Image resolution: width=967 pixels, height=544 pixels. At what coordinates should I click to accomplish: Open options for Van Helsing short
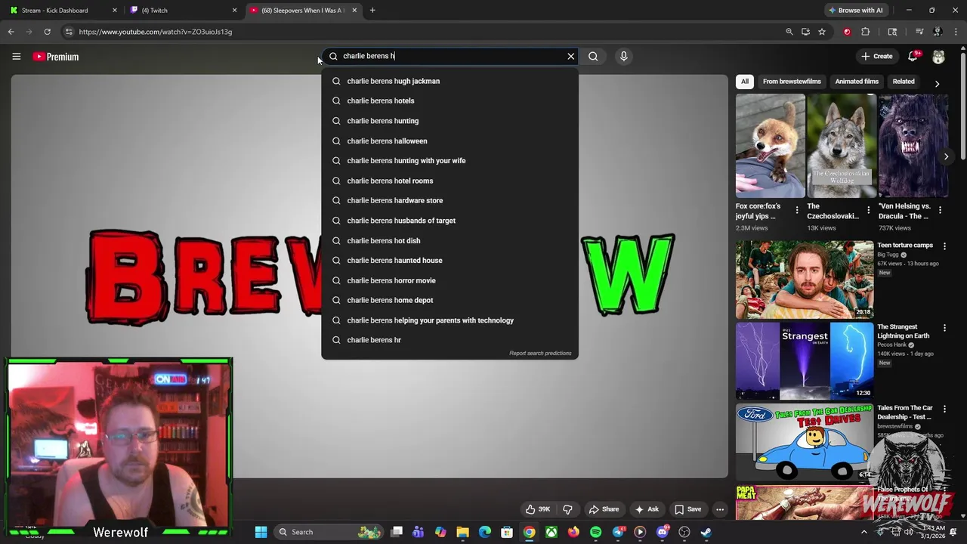940,210
